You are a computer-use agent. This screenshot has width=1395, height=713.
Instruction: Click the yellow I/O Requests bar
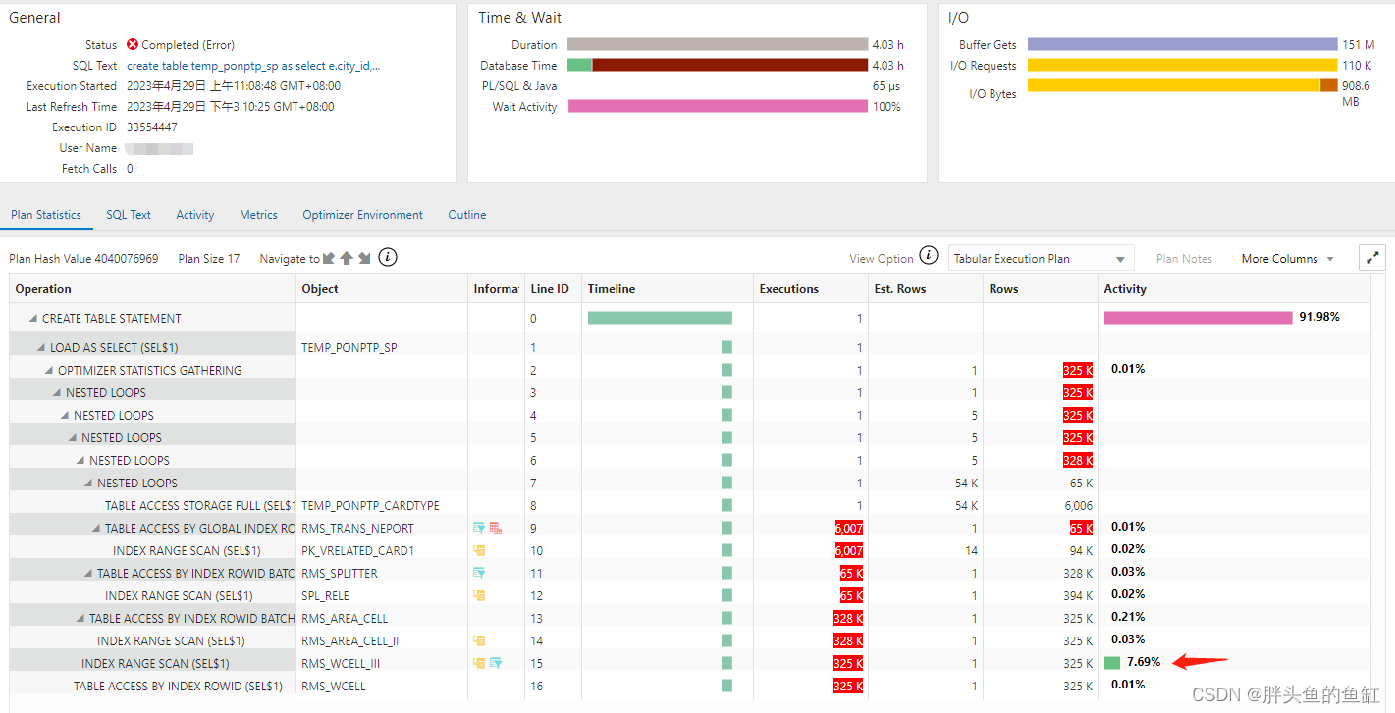pos(1182,65)
